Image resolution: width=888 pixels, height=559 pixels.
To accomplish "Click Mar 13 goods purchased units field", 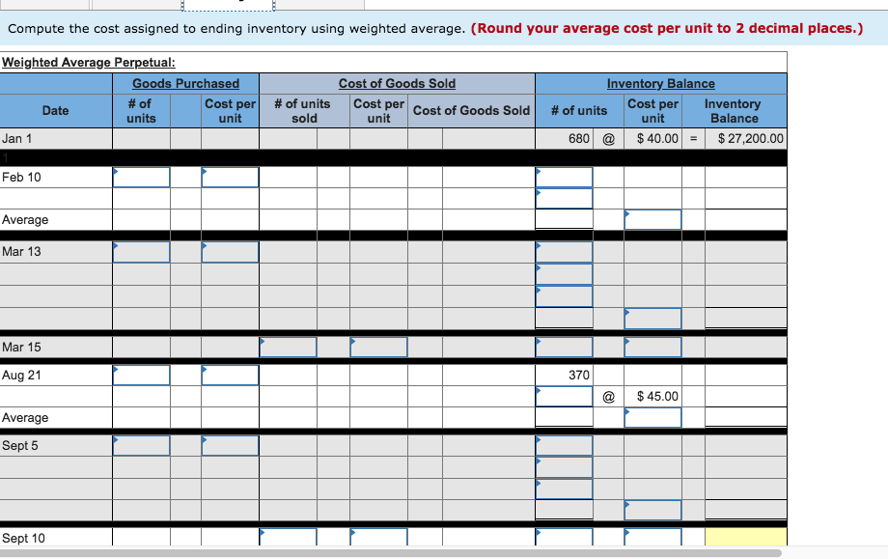I will [141, 252].
